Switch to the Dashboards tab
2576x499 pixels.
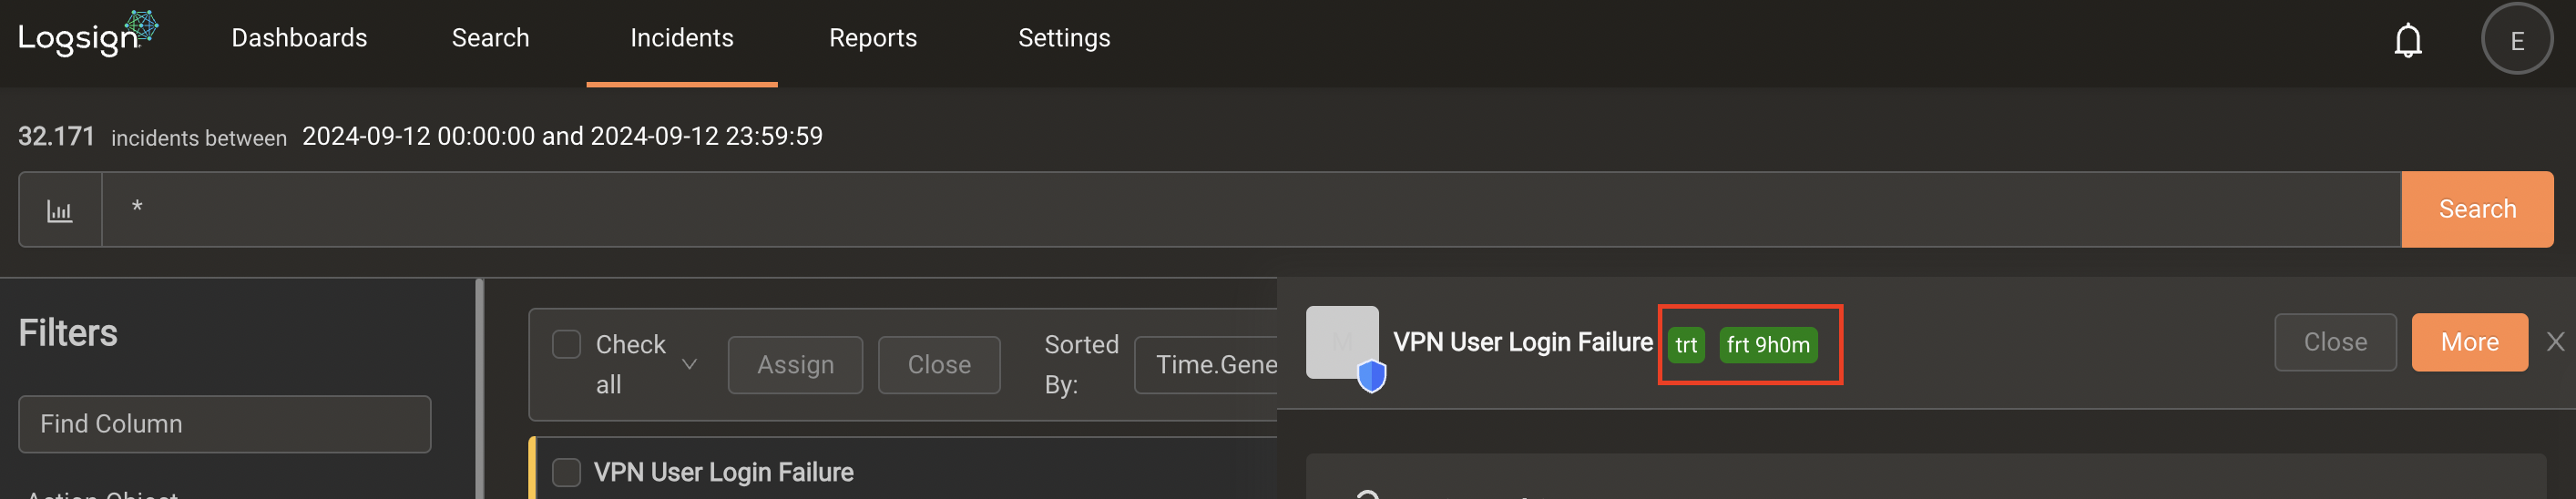point(299,38)
